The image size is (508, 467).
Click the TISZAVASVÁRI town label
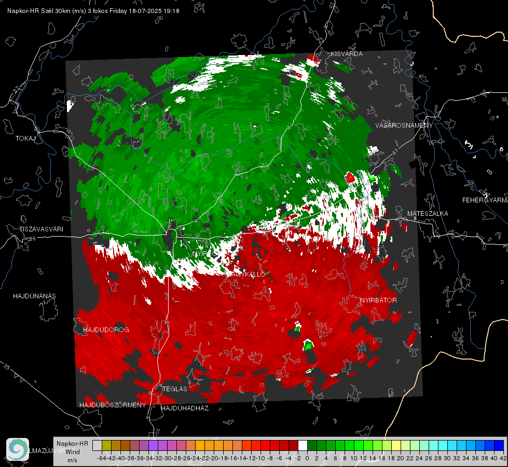click(x=41, y=229)
